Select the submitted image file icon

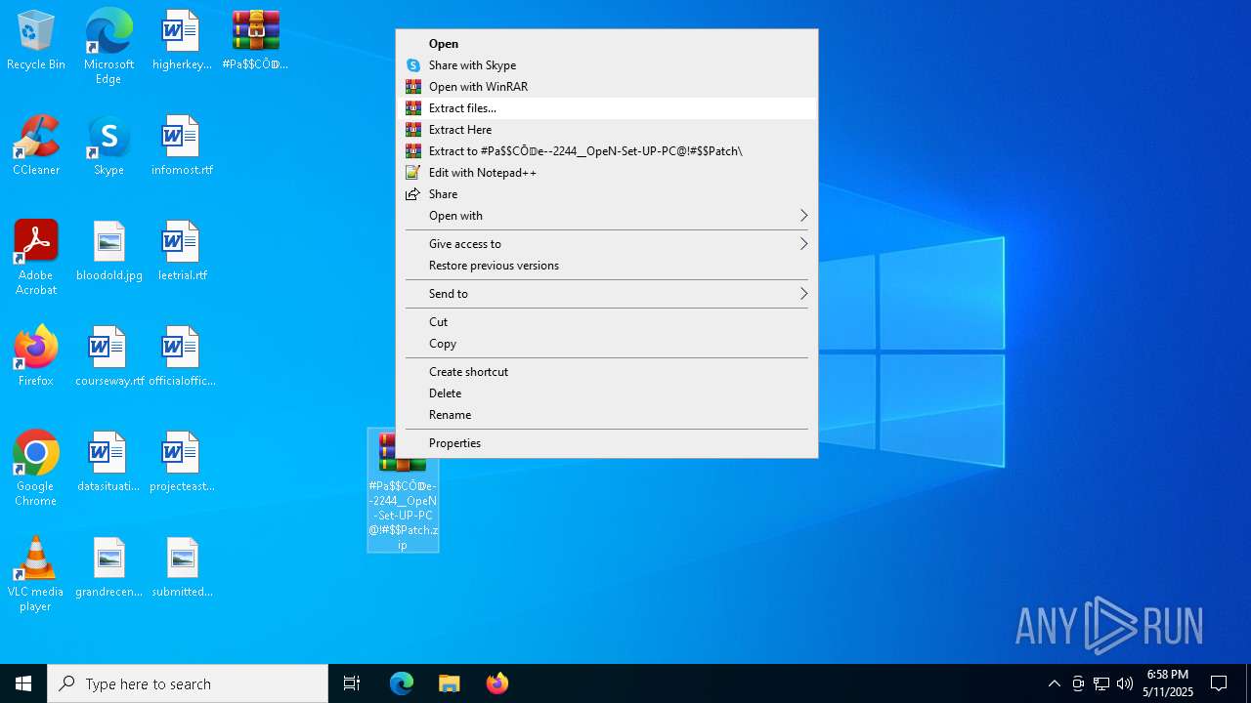[x=182, y=568]
